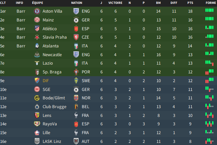The width and height of the screenshot is (217, 145).
Task: Click the Newcastle club badge
Action: [x=36, y=54]
